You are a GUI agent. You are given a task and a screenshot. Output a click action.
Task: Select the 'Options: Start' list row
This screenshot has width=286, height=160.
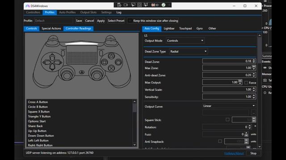click(80, 121)
